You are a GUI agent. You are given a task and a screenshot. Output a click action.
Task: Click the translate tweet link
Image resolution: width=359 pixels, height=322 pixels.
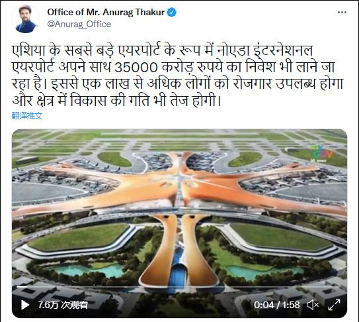coord(27,116)
